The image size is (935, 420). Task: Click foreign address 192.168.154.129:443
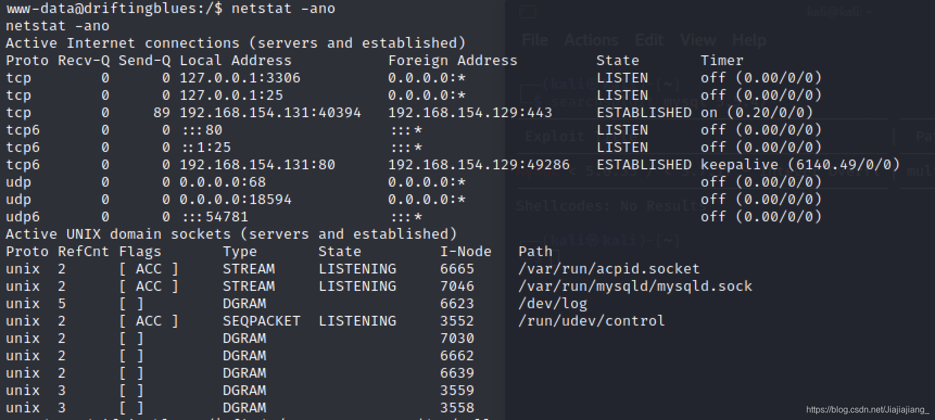click(470, 113)
